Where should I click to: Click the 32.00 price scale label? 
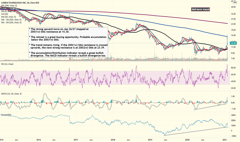[233, 14]
